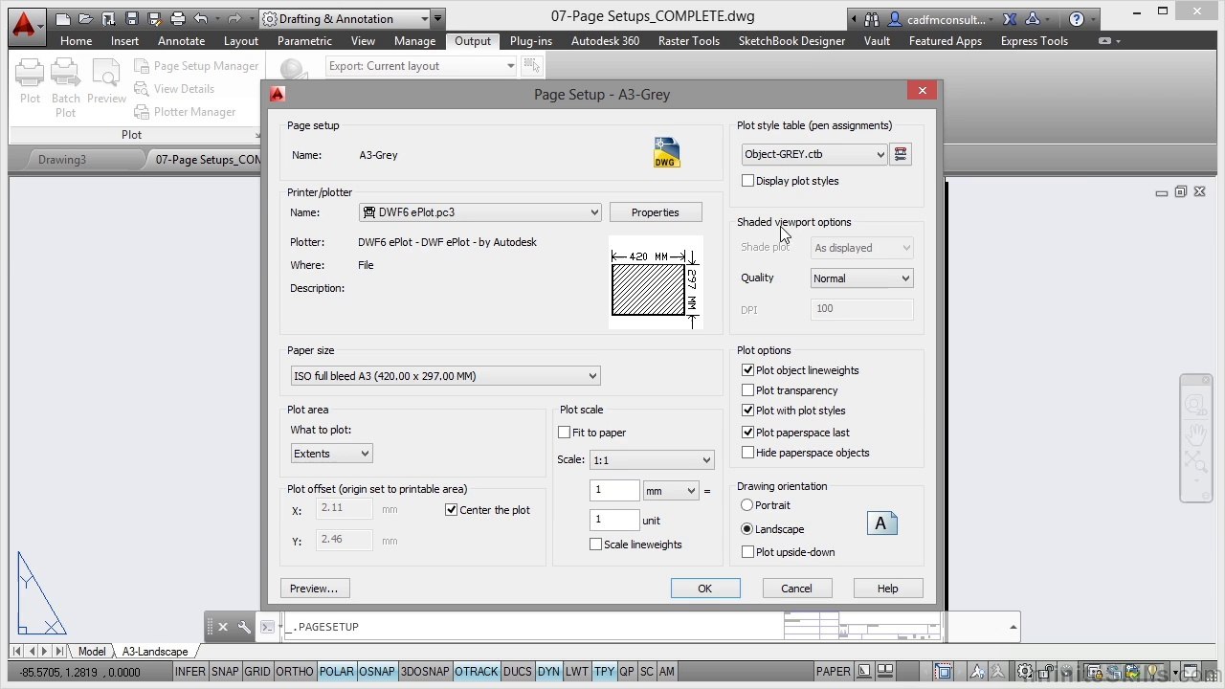Enable Plot transparency checkbox

(748, 390)
